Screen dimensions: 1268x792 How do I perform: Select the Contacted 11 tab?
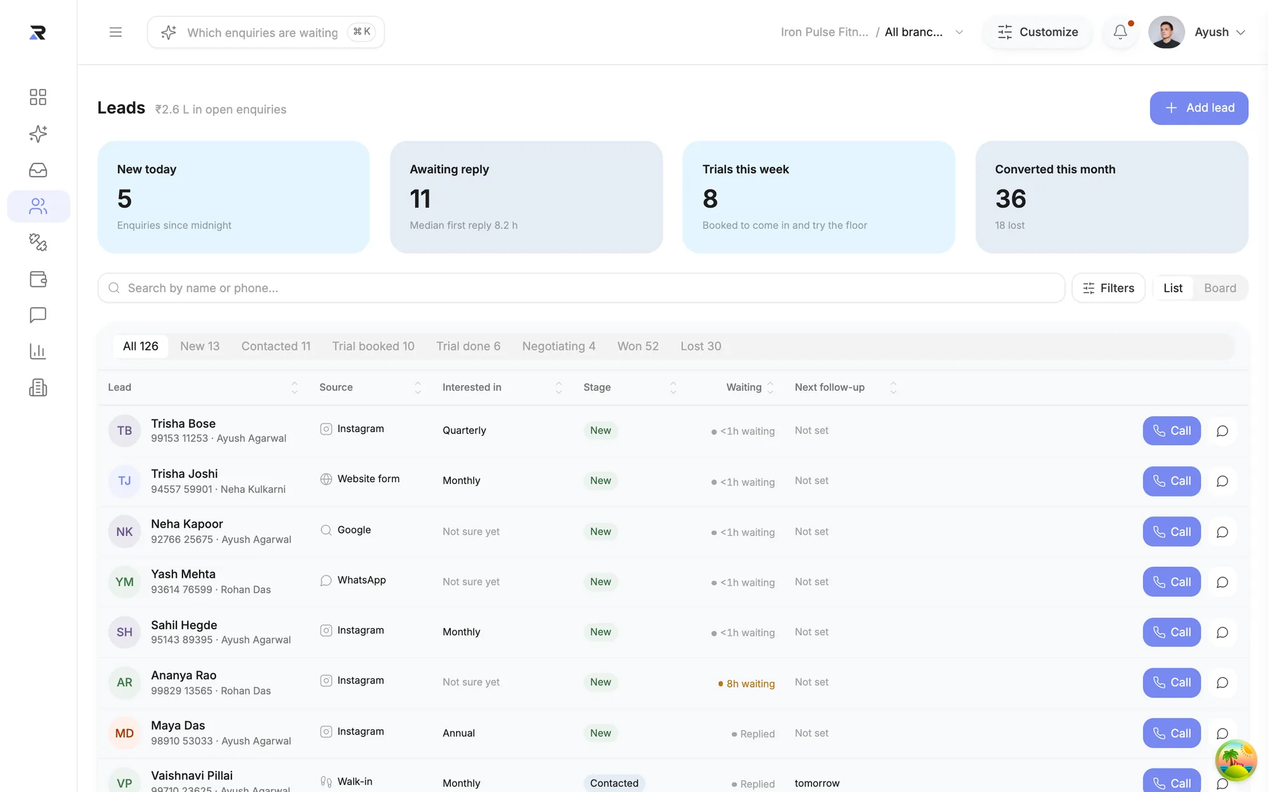click(276, 347)
